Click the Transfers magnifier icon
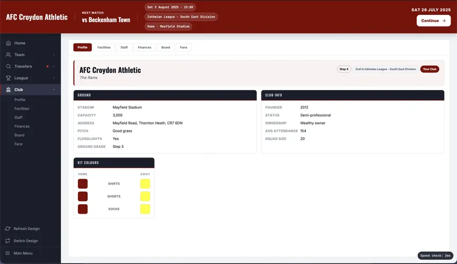Viewport: 457px width, 264px height. 8,66
